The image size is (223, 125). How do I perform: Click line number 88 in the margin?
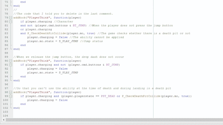6,53
